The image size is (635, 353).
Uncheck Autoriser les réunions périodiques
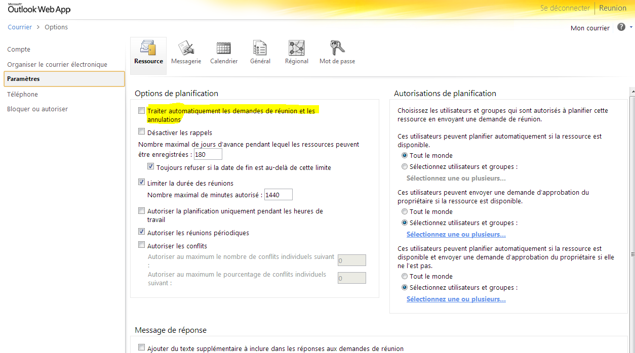coord(142,232)
